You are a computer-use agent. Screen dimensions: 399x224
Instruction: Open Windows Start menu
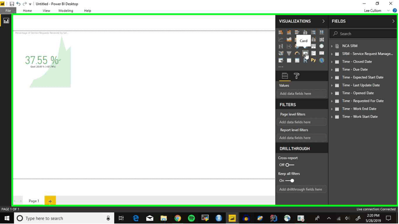click(x=7, y=218)
